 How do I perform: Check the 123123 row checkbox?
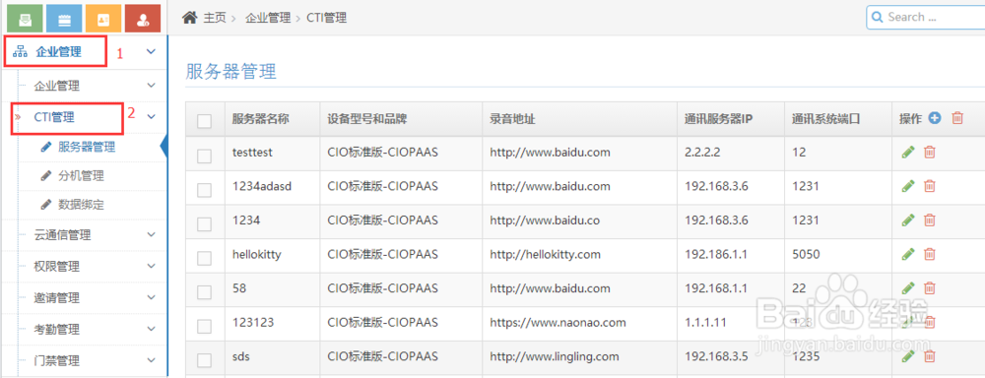pyautogui.click(x=204, y=326)
